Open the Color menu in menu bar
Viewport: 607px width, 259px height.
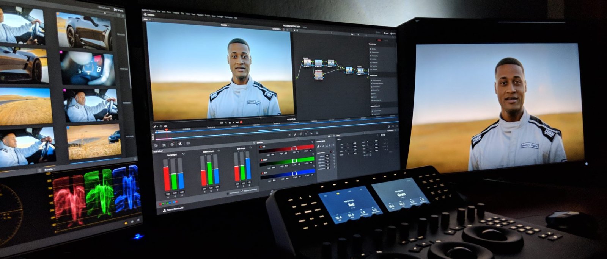[x=213, y=16]
